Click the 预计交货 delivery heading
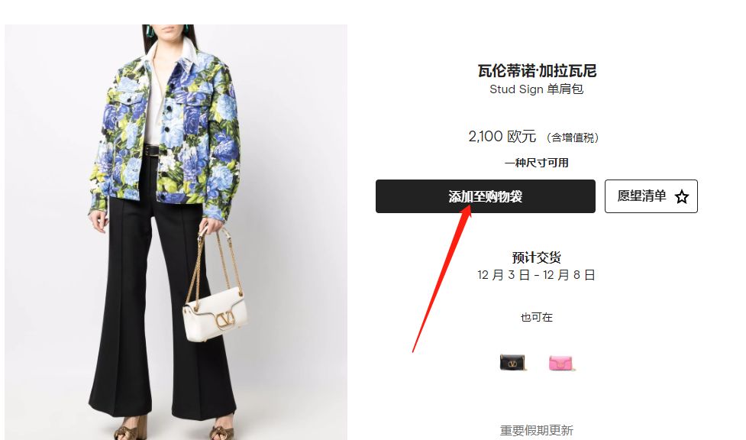Screen dimensions: 746x440 [x=537, y=257]
